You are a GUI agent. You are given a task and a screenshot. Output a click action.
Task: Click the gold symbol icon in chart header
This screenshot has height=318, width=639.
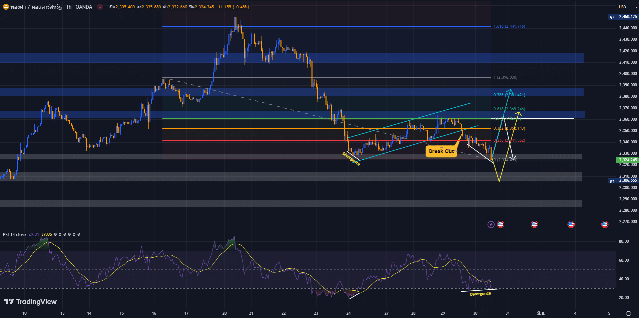6,7
